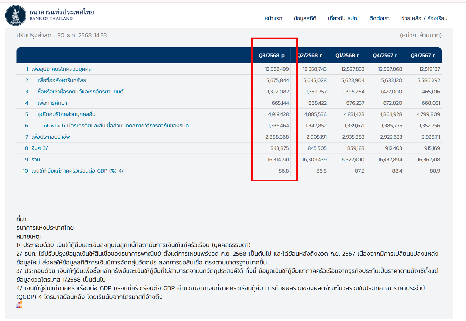Click the ธนาคารแห่งประเทศไทย header title text
Image resolution: width=466 pixels, height=321 pixels.
coord(62,12)
